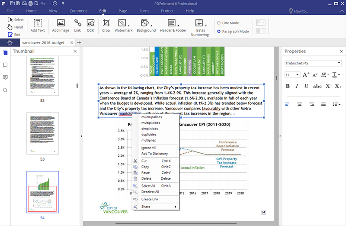Select the Add Text tool
Image resolution: width=346 pixels, height=226 pixels.
point(38,26)
